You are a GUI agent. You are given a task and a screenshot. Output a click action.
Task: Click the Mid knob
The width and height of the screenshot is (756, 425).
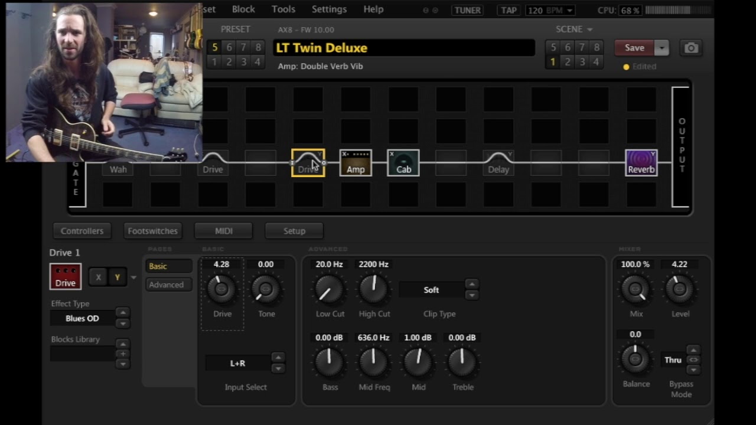tap(418, 362)
